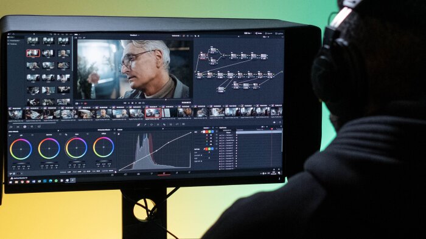426x239 pixels.
Task: Switch to the Fusion page
Action: (x=152, y=173)
